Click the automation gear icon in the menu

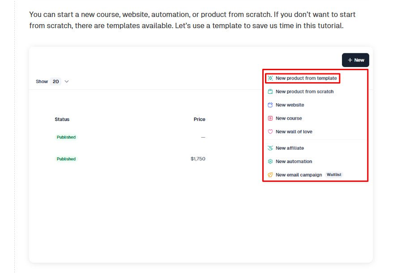coord(269,161)
